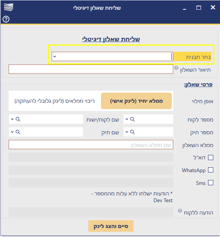Click the סיים והצג לינק button
220x237 pixels.
tap(111, 226)
